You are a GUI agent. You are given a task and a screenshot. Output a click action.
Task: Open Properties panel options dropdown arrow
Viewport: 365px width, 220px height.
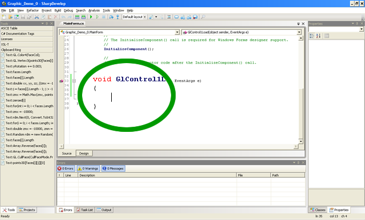[x=353, y=23]
